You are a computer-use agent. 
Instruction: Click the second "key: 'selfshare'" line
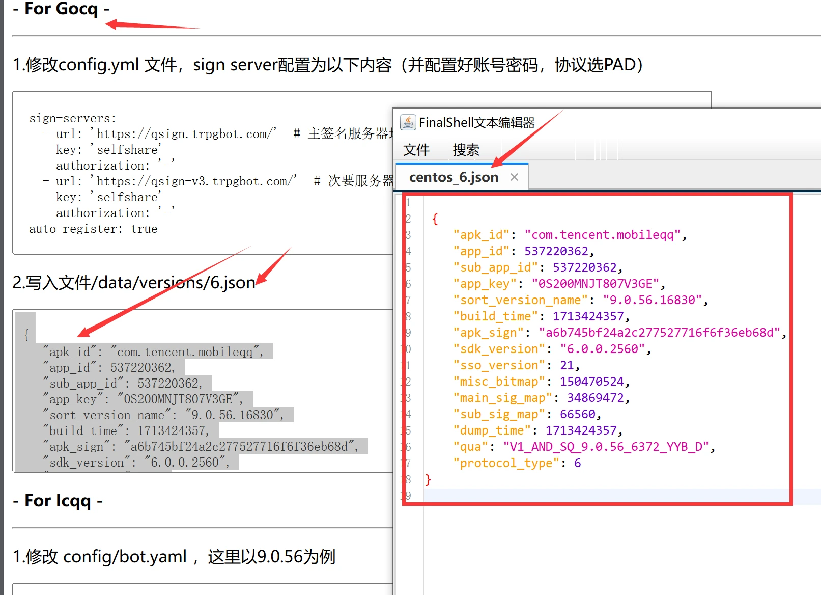coord(109,197)
